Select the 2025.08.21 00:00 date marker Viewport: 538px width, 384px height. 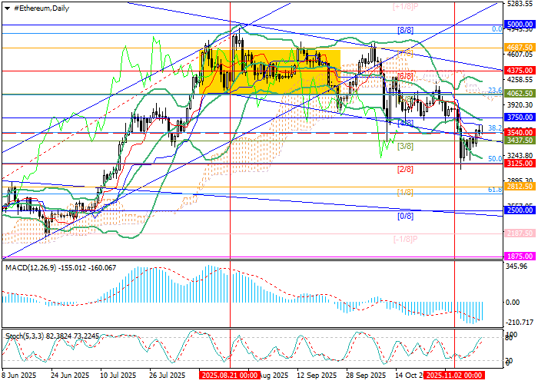point(227,376)
